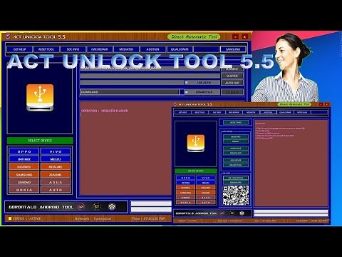Click the yellow status indicator square
Screen dimensions: 342x257
[x=10, y=218]
